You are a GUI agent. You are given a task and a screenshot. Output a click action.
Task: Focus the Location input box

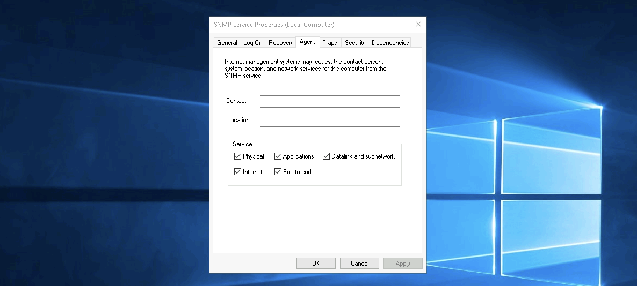tap(330, 121)
